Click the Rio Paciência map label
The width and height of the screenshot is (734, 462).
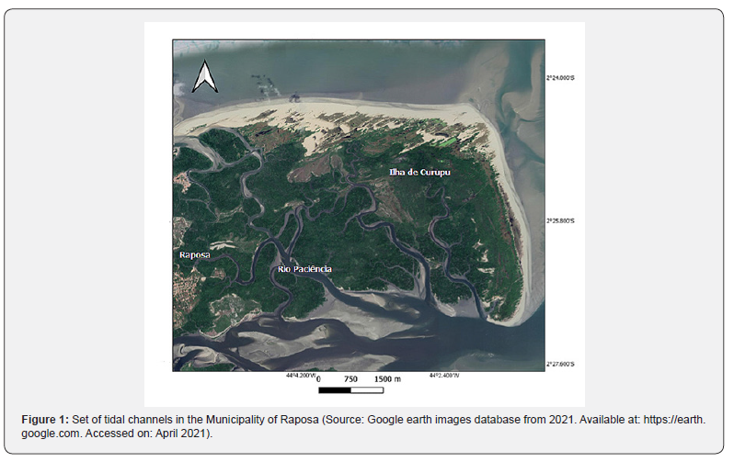[x=304, y=269]
